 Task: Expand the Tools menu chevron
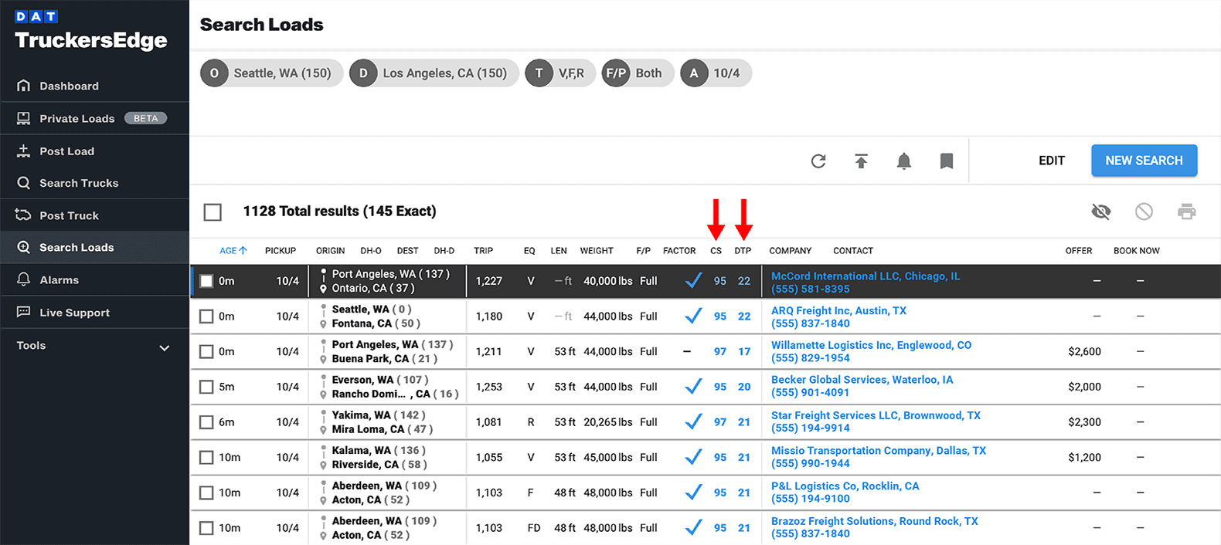click(x=164, y=347)
